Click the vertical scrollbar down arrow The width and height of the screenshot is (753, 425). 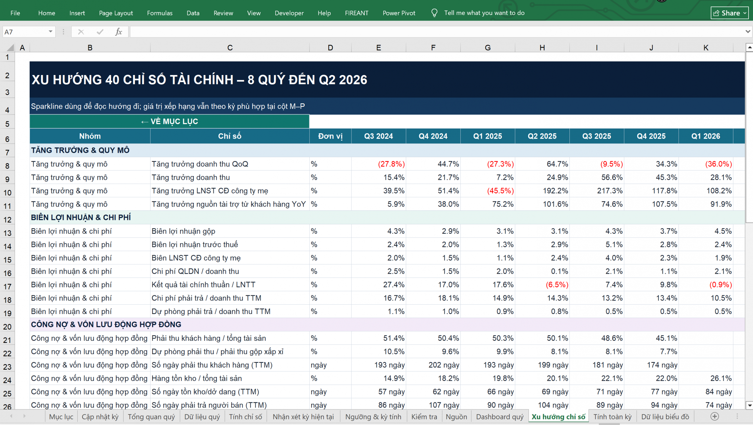[749, 405]
